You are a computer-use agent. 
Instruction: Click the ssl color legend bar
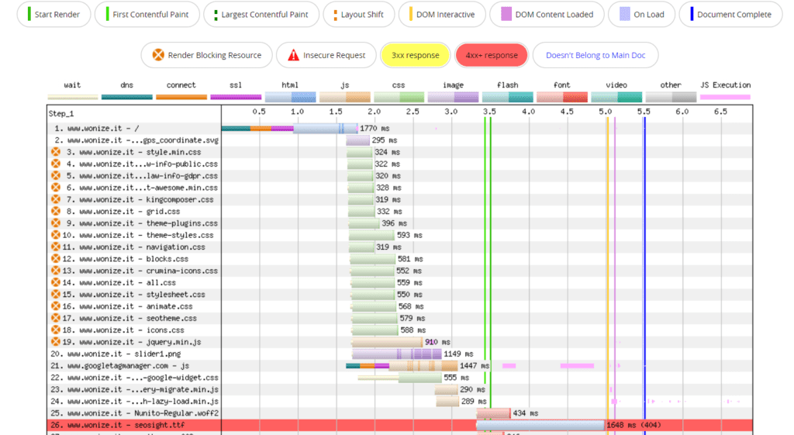236,97
